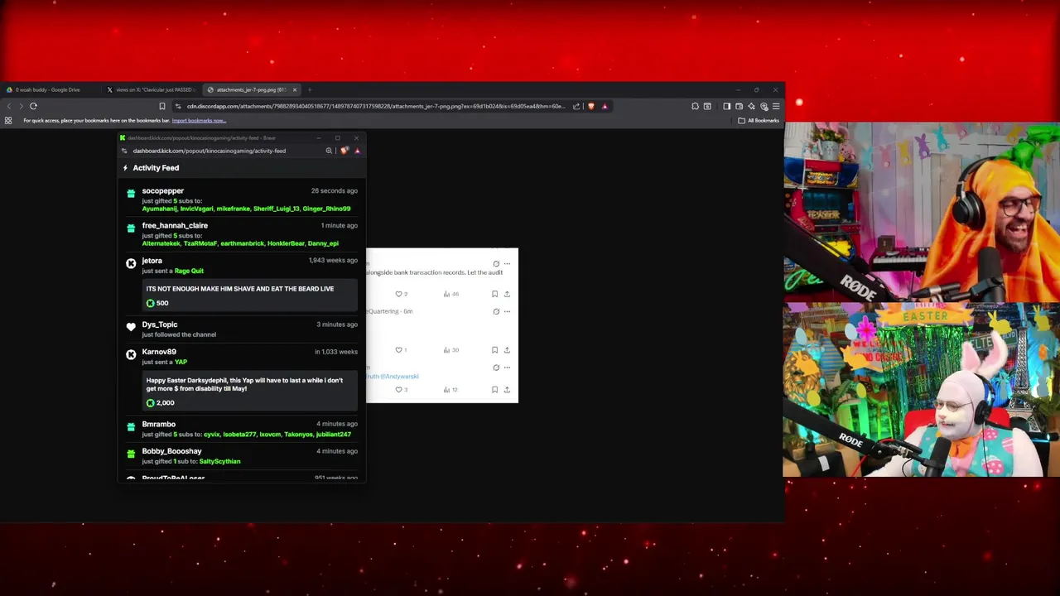Screen dimensions: 1060x596
Task: Open Dys_Topic's username
Action: pos(159,324)
